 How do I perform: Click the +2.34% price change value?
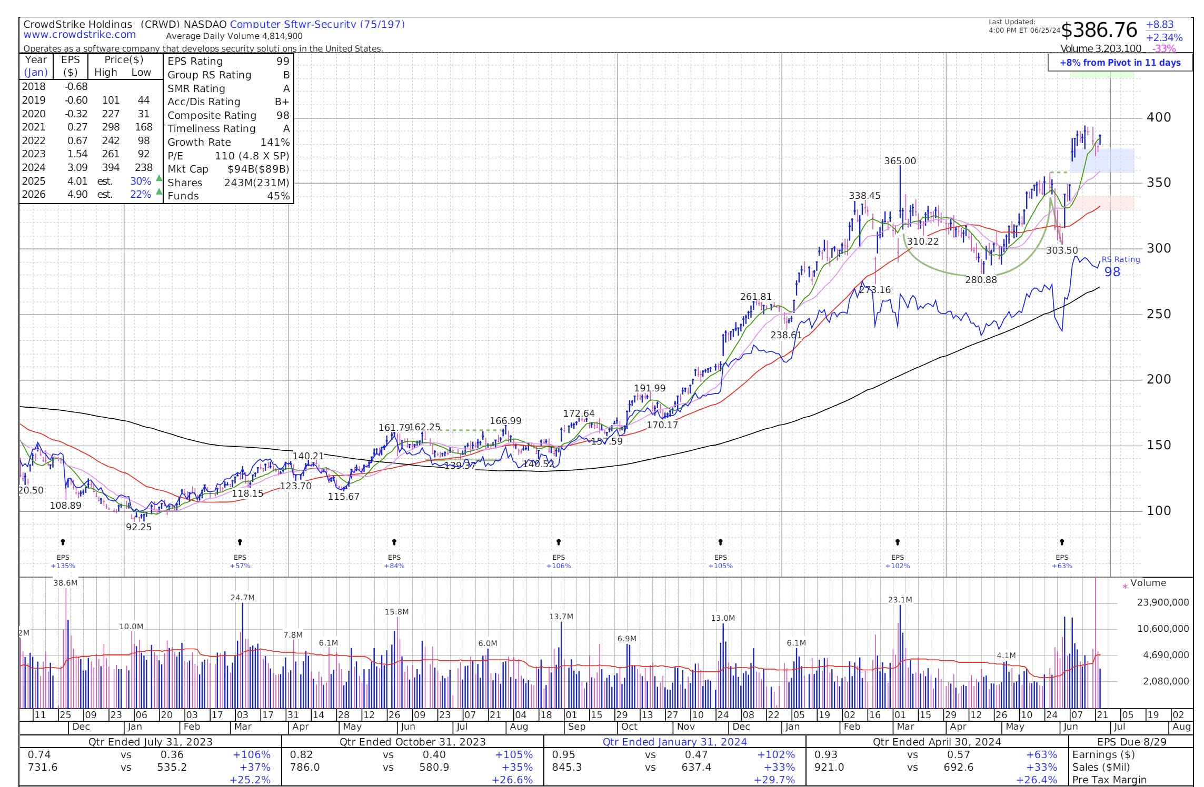pyautogui.click(x=1164, y=38)
